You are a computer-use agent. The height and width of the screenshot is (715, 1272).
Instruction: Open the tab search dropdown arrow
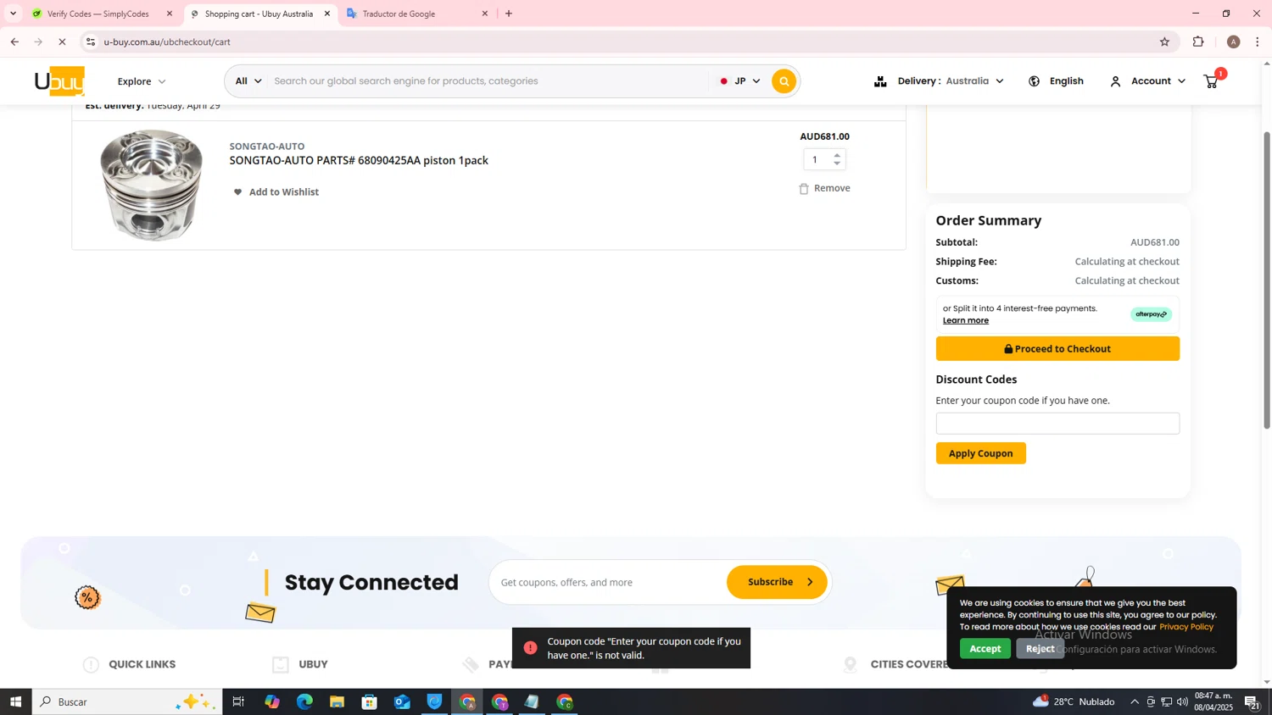(x=13, y=14)
